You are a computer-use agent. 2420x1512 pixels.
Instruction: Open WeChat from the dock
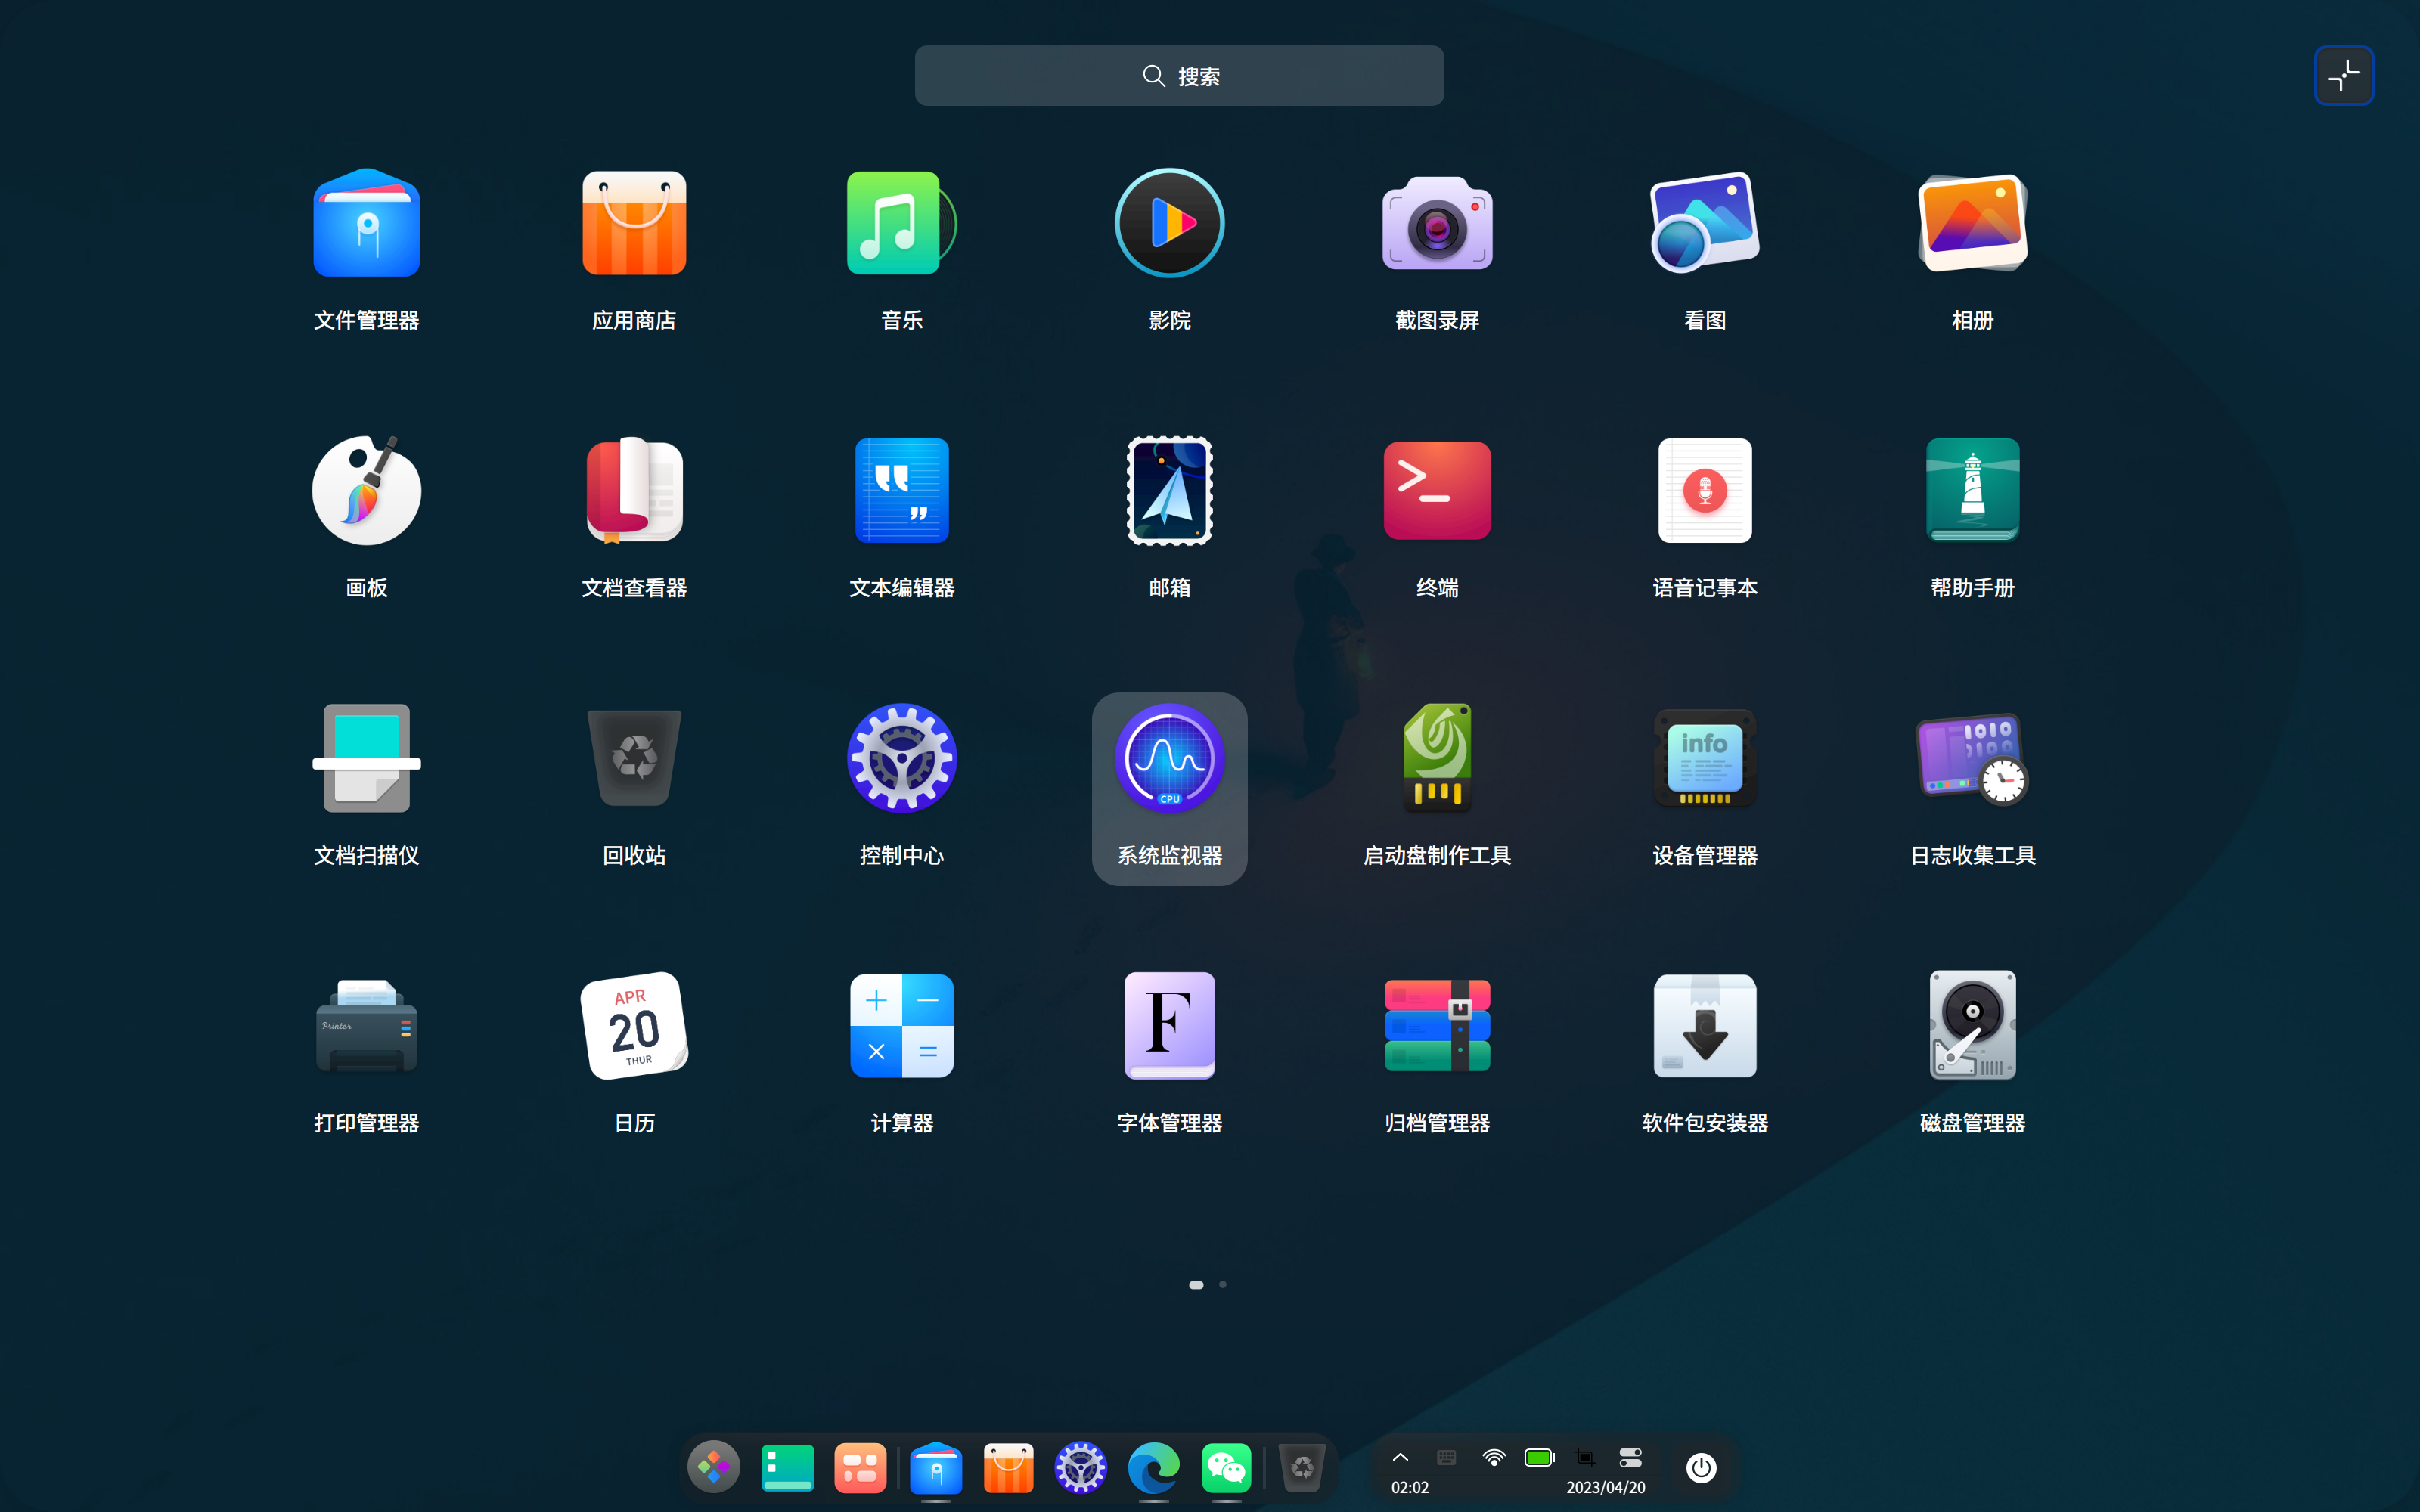click(x=1226, y=1468)
